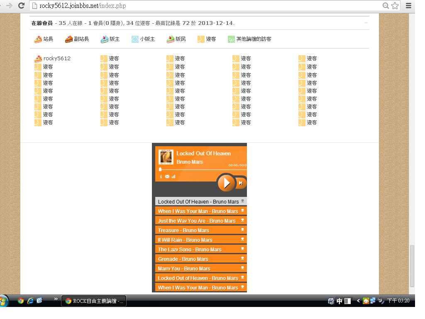425x319 pixels.
Task: Bookmark this page with the star icon
Action: pyautogui.click(x=395, y=6)
